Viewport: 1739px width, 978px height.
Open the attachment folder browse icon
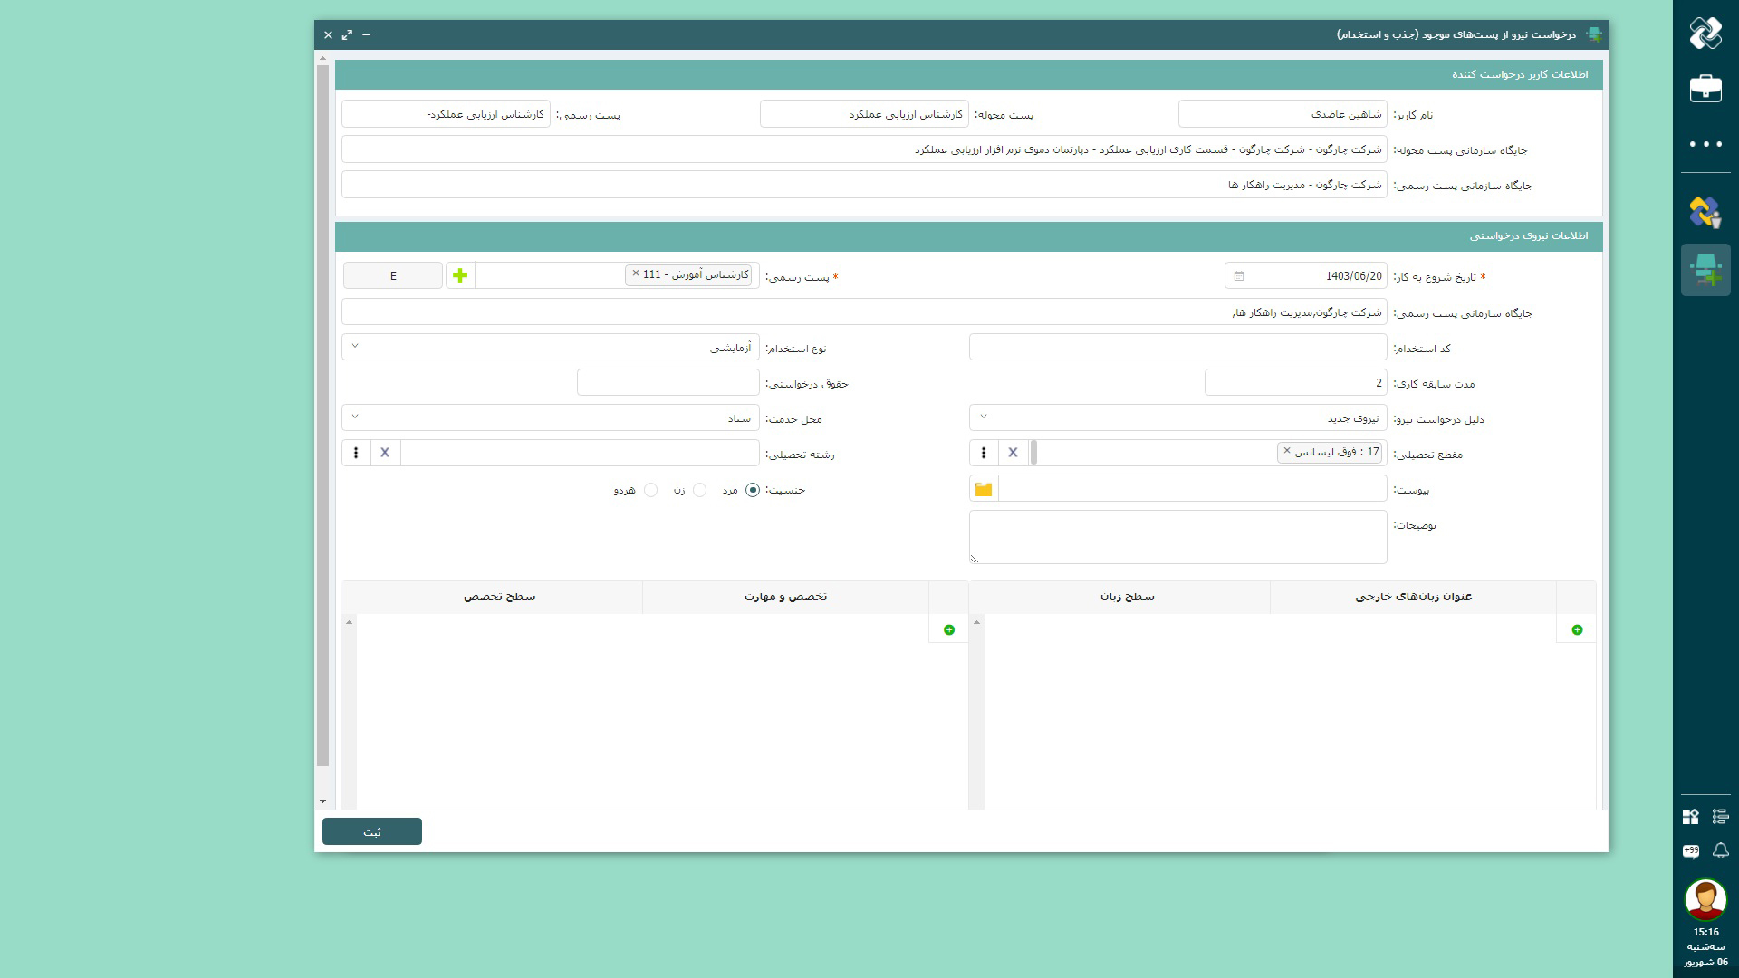[984, 489]
